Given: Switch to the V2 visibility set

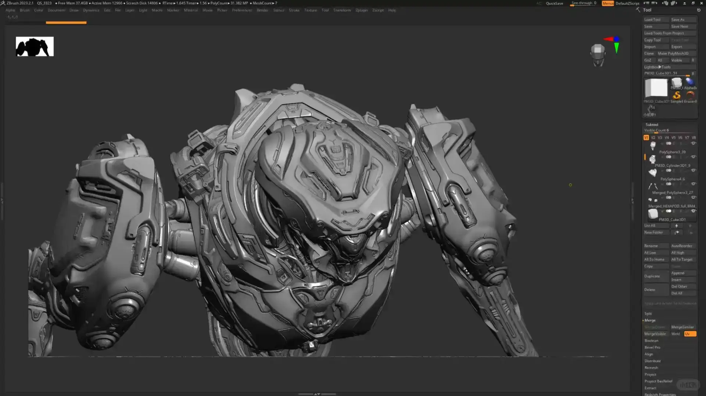Looking at the screenshot, I should pos(653,137).
